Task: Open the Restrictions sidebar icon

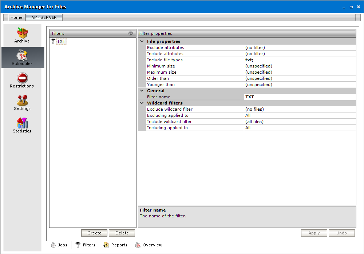Action: pos(22,78)
